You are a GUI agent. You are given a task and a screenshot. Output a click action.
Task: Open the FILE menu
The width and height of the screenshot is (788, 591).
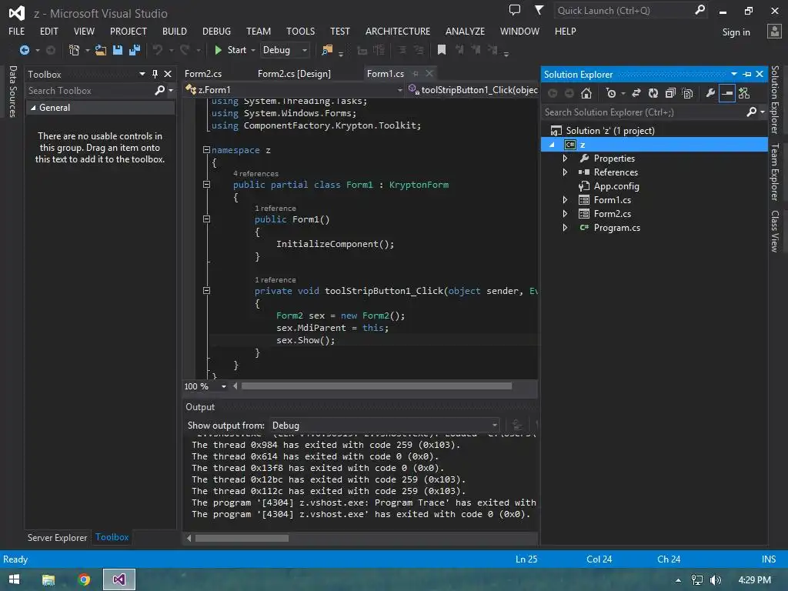click(x=17, y=31)
